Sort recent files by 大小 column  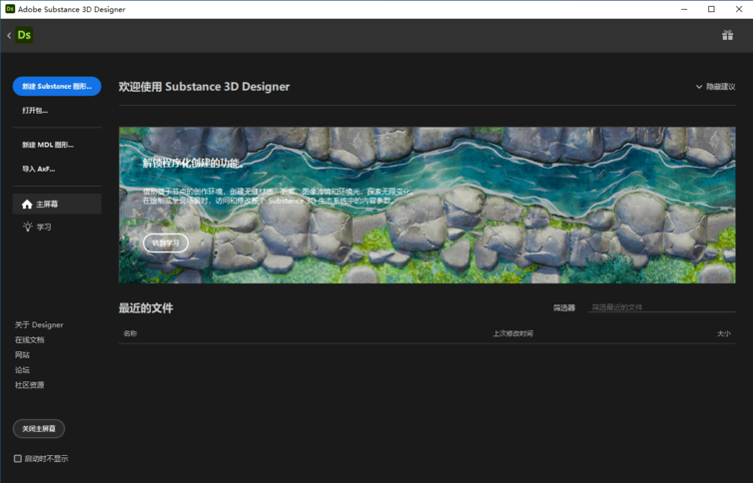(724, 333)
